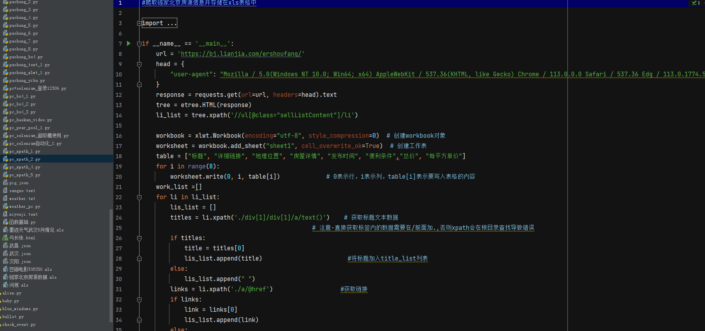Open pc+selenium_登录12306.py file
Screen dimensions: 705x331
[x=38, y=88]
